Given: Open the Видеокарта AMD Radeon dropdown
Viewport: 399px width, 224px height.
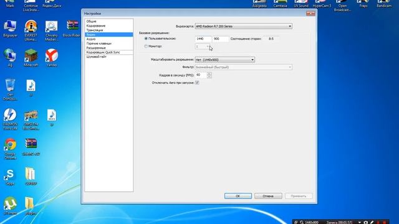Looking at the screenshot, I should tap(244, 26).
